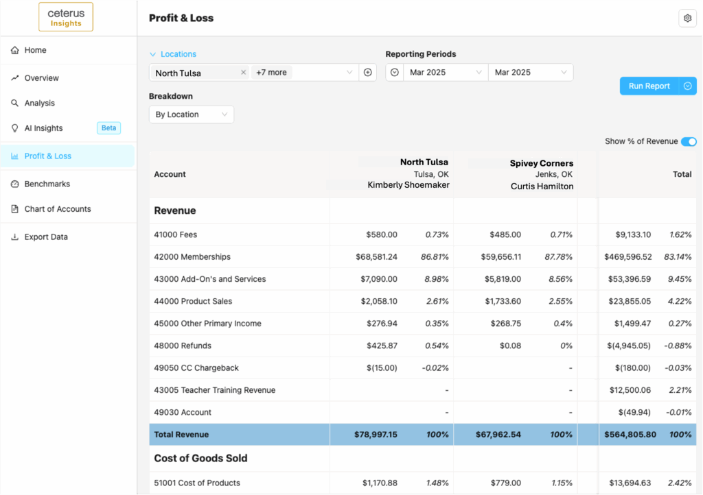
Task: Click the Export Data download icon
Action: (x=15, y=237)
